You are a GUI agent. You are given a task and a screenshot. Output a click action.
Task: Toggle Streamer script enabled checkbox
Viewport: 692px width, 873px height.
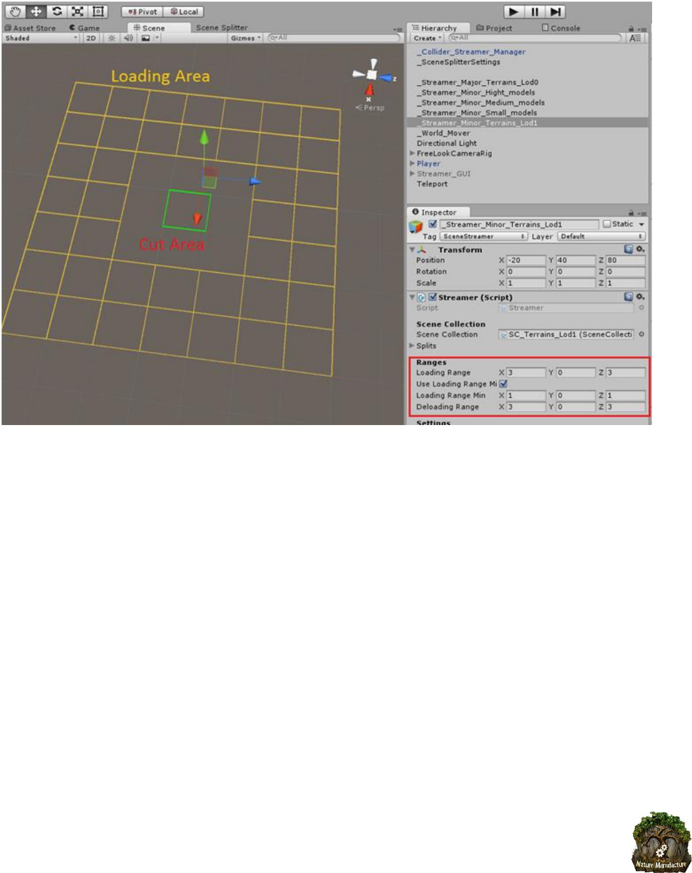click(432, 297)
